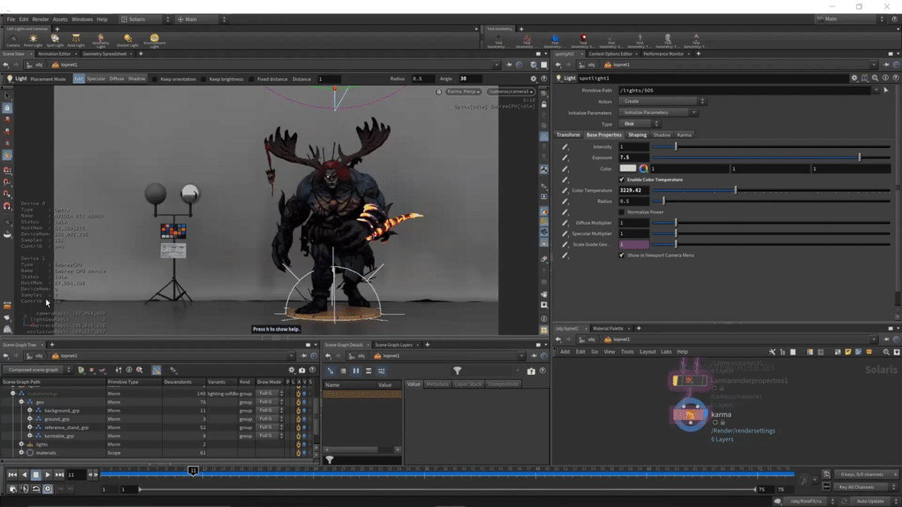Open the Render menu
This screenshot has width=902, height=507.
click(x=41, y=19)
